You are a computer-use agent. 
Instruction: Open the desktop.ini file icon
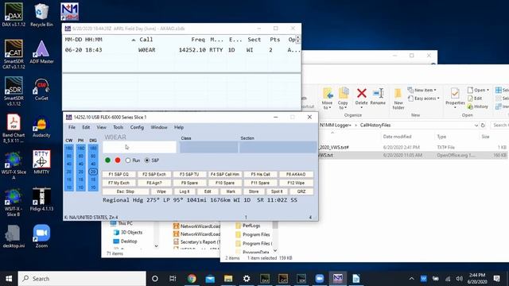coord(14,237)
